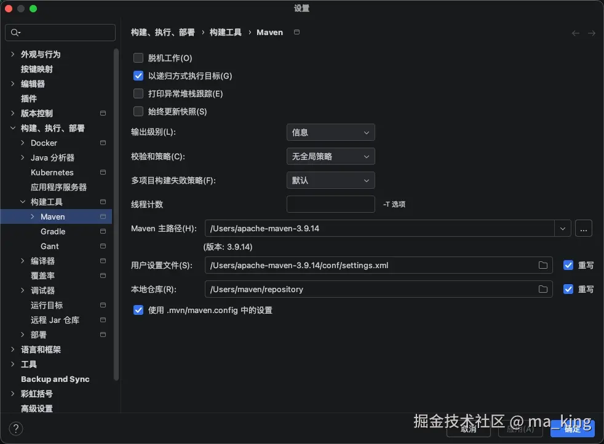Click project-level icon beside Gradle

click(x=103, y=231)
